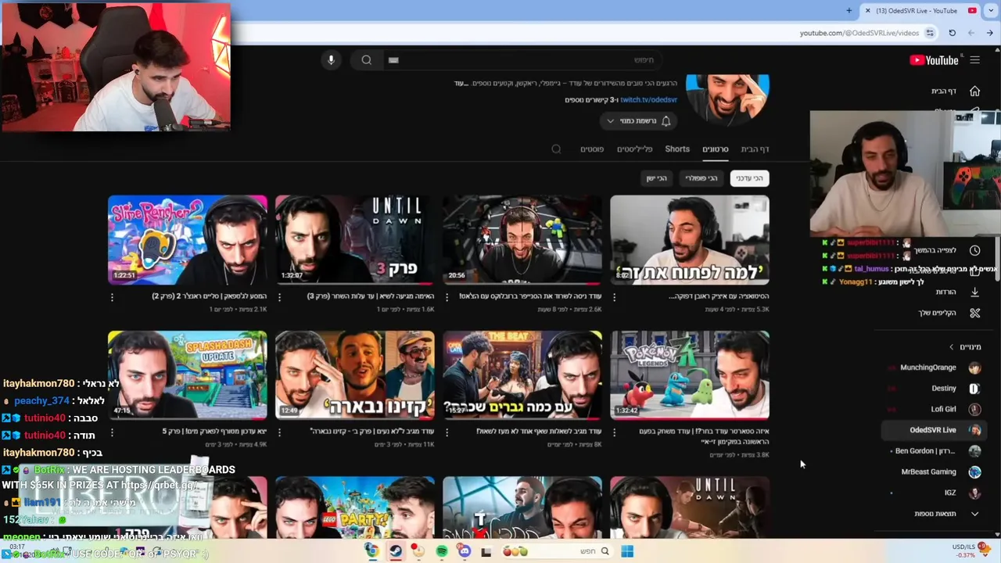Expand channel description 'עוד' link
This screenshot has width=1001, height=563.
460,83
